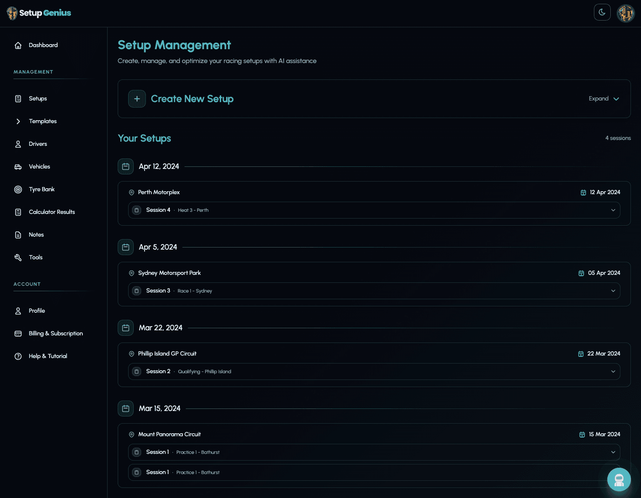Open Setups in the sidebar
The image size is (641, 498).
tap(54, 99)
